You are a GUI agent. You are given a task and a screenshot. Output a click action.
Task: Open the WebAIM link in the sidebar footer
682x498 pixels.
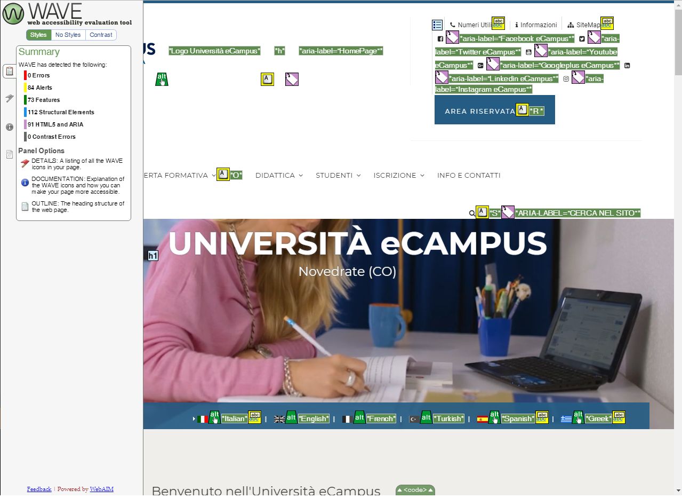[101, 489]
